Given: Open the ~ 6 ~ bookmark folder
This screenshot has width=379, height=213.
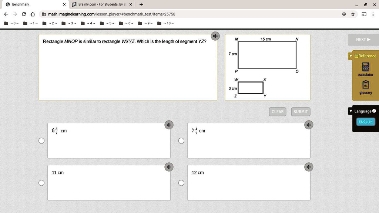Looking at the screenshot, I should pos(126,23).
